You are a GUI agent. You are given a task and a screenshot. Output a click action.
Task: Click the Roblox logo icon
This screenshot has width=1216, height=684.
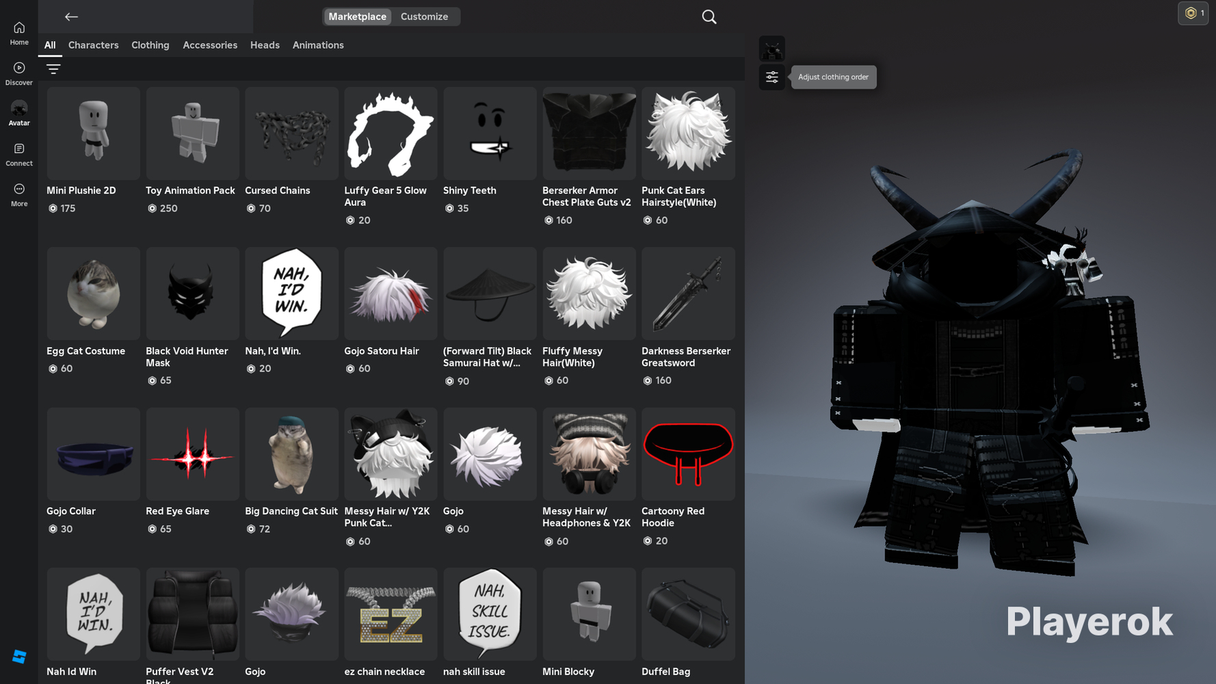[19, 657]
